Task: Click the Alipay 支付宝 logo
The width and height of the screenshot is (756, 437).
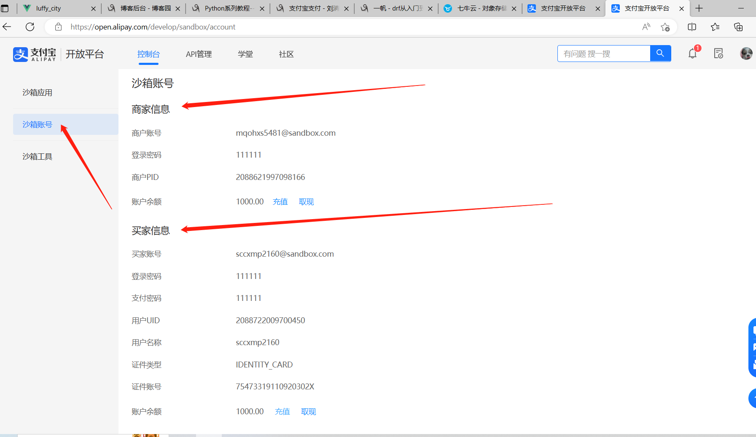Action: pyautogui.click(x=35, y=54)
